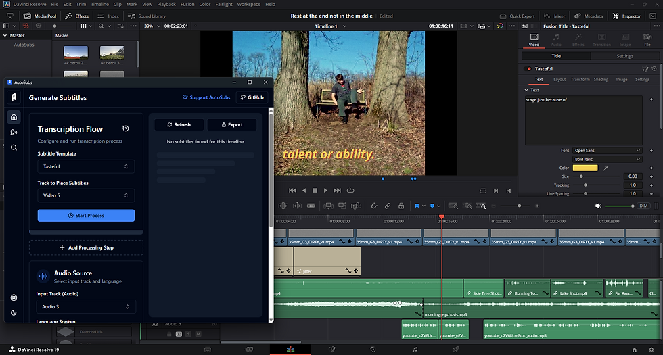Viewport: 663px width, 355px height.
Task: Toggle the Tasteful title enable switch
Action: (528, 68)
